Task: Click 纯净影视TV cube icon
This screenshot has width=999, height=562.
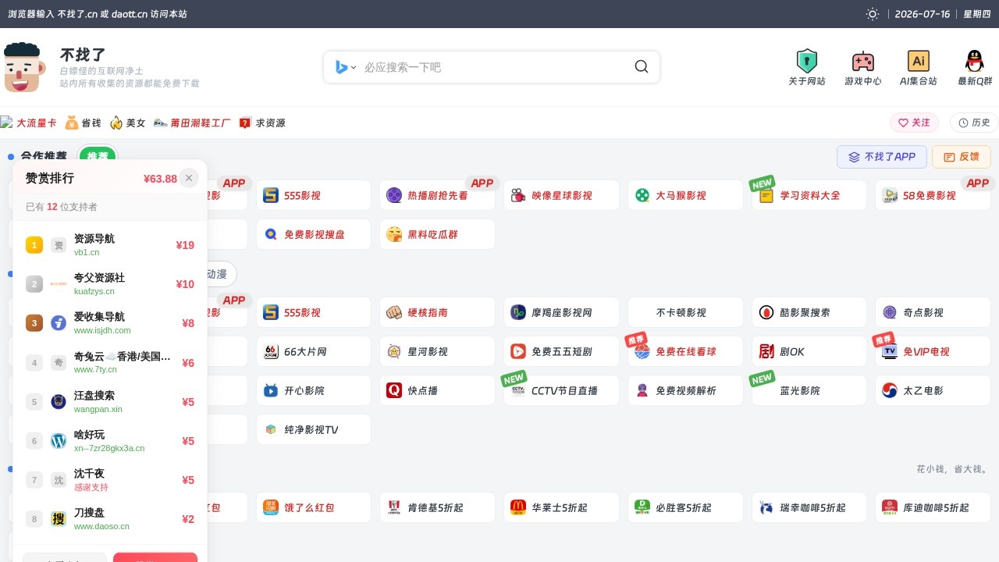Action: click(271, 429)
